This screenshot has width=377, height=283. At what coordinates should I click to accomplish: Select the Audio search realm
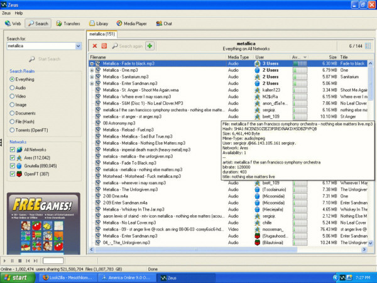tap(13, 88)
